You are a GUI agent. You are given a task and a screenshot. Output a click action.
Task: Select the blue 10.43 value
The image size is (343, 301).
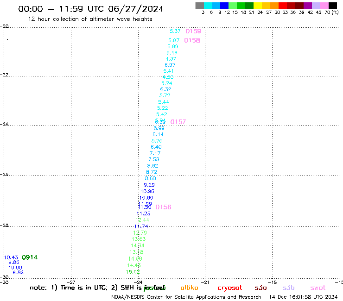[11, 257]
